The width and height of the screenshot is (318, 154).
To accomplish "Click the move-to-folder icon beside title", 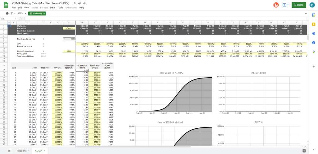I will click(x=80, y=3).
